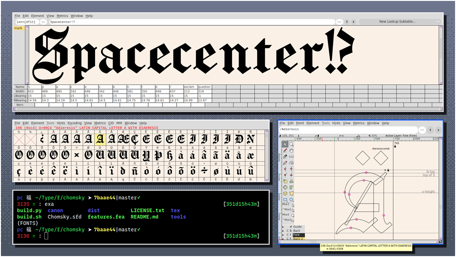Viewport: 456px width, 257px height.
Task: Select the HV Curve point tool
Action: [x=292, y=169]
